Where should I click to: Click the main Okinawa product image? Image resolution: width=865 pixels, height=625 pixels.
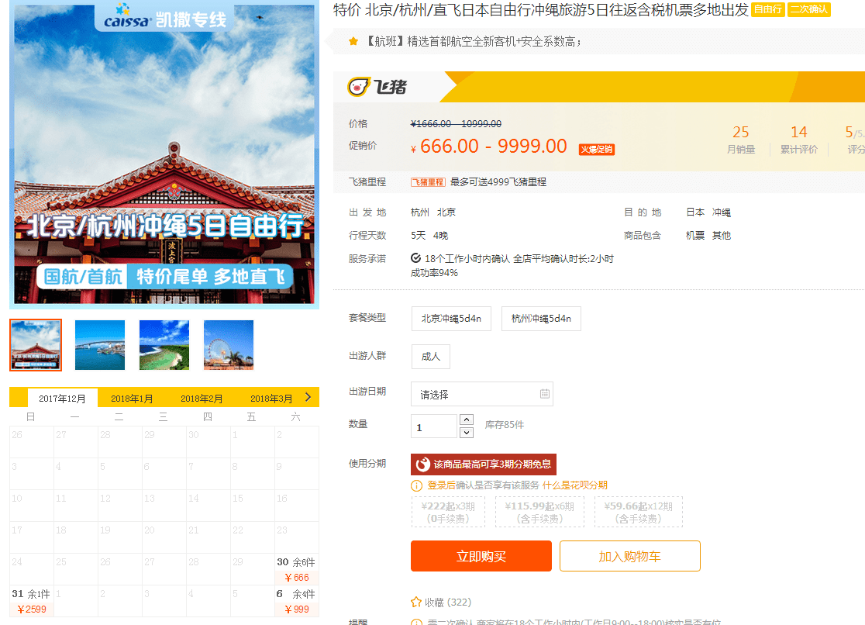164,154
